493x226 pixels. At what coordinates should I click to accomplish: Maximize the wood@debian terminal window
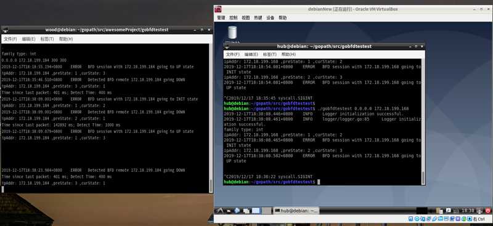point(202,30)
